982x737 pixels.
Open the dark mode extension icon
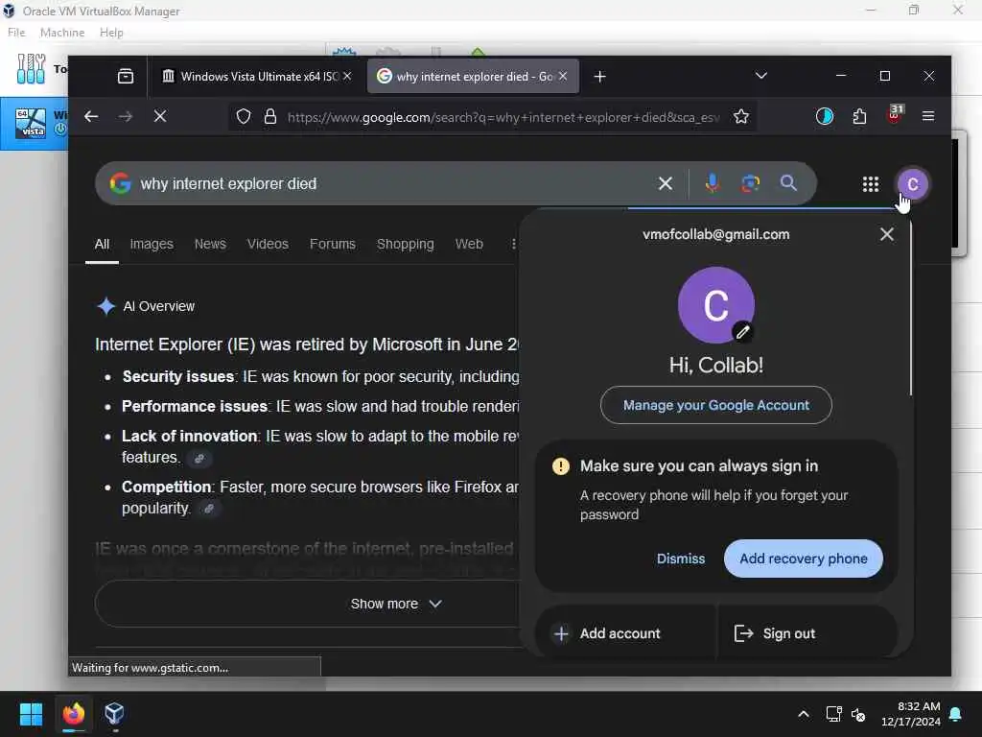tap(824, 116)
